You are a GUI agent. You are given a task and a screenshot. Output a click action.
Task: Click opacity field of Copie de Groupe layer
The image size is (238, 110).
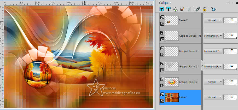click(x=230, y=36)
